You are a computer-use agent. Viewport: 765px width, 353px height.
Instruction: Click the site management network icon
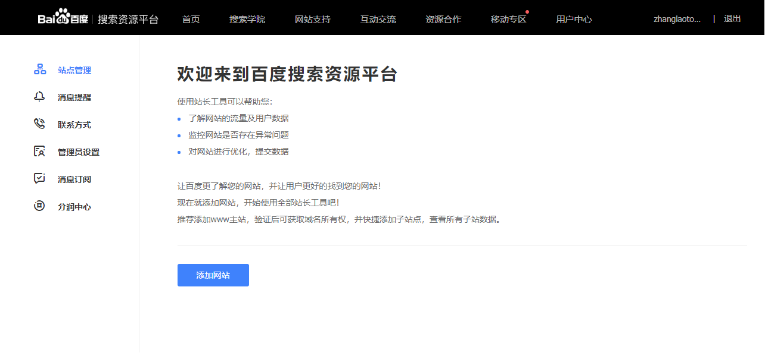click(x=40, y=70)
